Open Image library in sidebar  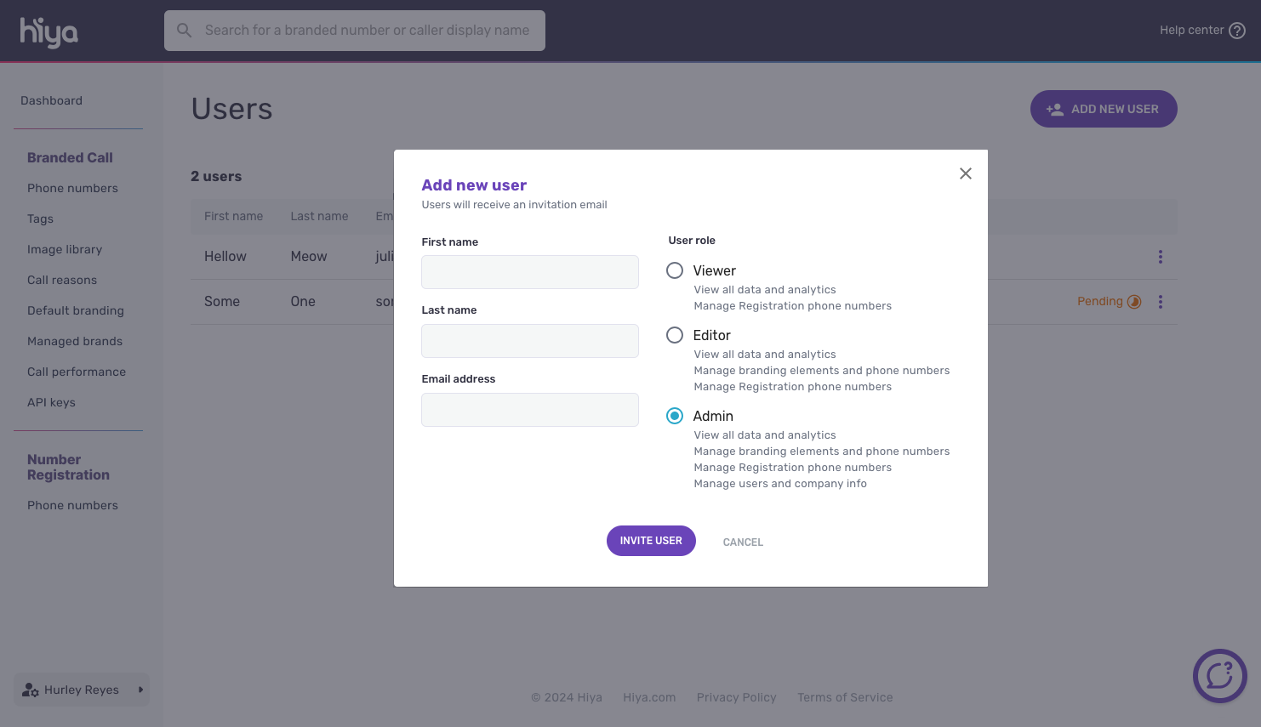pyautogui.click(x=65, y=249)
